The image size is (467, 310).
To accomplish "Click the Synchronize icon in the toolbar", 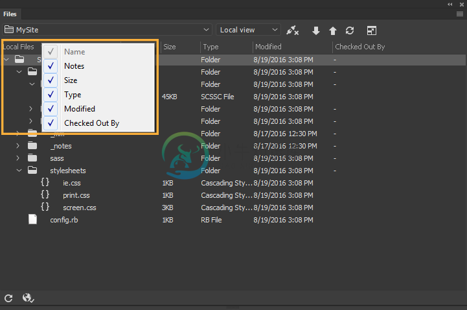I will 350,30.
